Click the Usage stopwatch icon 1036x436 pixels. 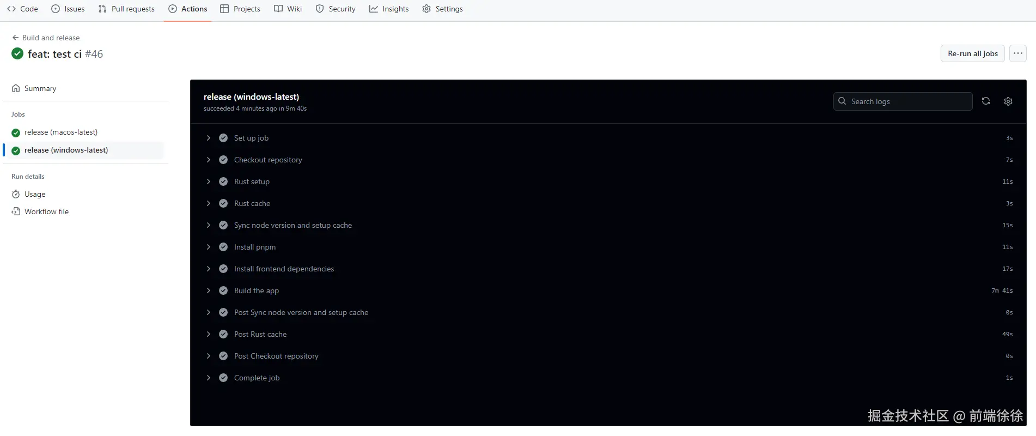click(x=16, y=194)
